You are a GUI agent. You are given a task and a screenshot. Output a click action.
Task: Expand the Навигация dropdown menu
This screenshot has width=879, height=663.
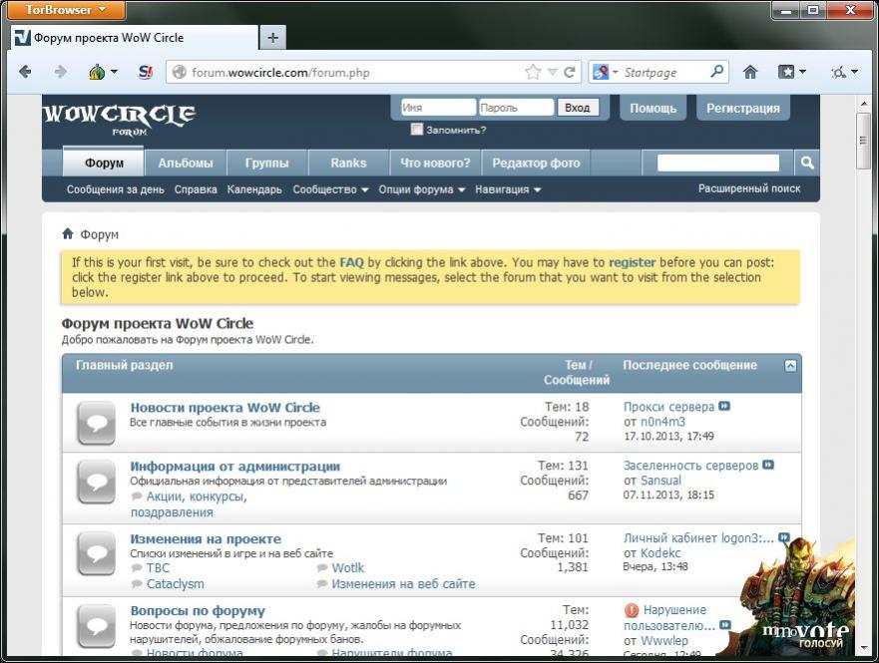508,189
